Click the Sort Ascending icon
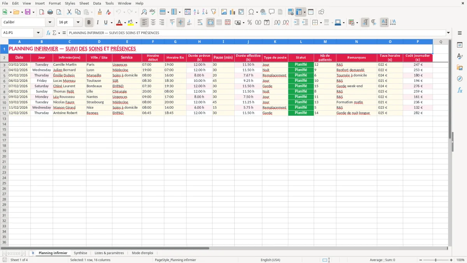The image size is (467, 263). (x=197, y=12)
